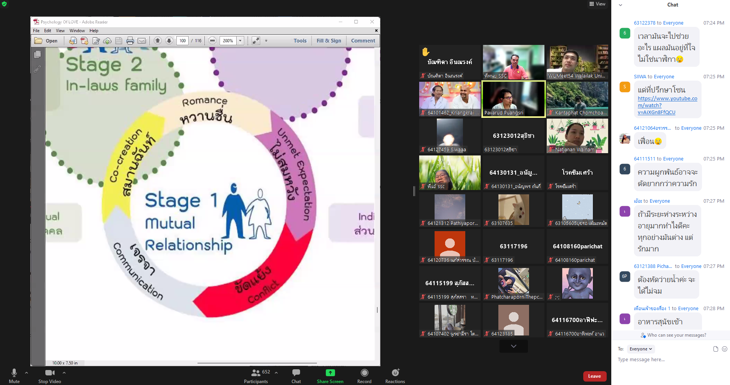Stop Video camera toggle
Image resolution: width=730 pixels, height=385 pixels.
[x=50, y=375]
